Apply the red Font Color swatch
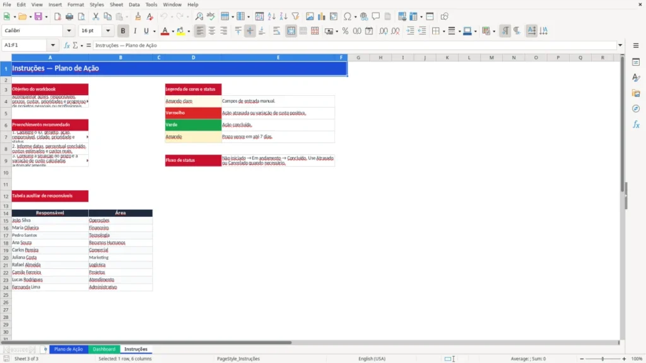646x363 pixels. [x=165, y=31]
